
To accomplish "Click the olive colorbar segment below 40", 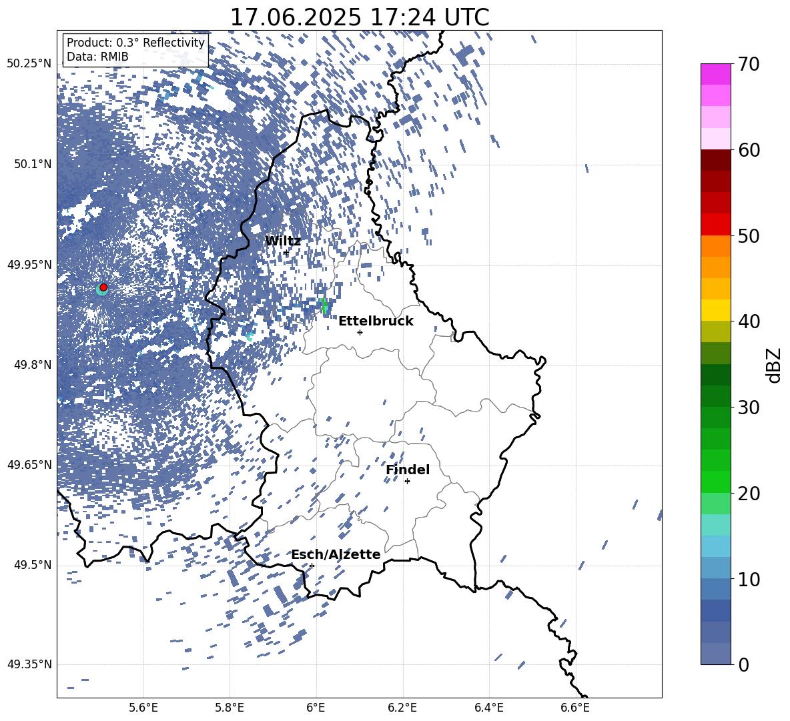I will coord(715,332).
